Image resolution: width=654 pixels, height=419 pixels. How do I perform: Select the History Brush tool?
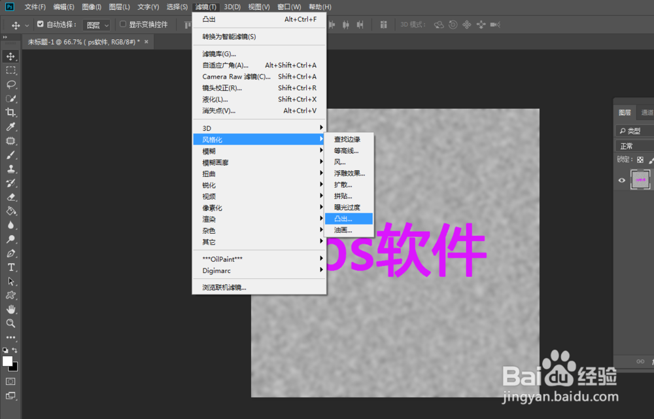coord(11,183)
